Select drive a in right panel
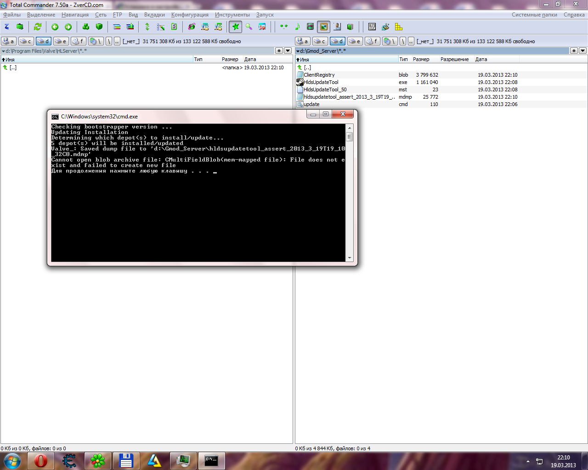588x470 pixels. pyautogui.click(x=303, y=41)
